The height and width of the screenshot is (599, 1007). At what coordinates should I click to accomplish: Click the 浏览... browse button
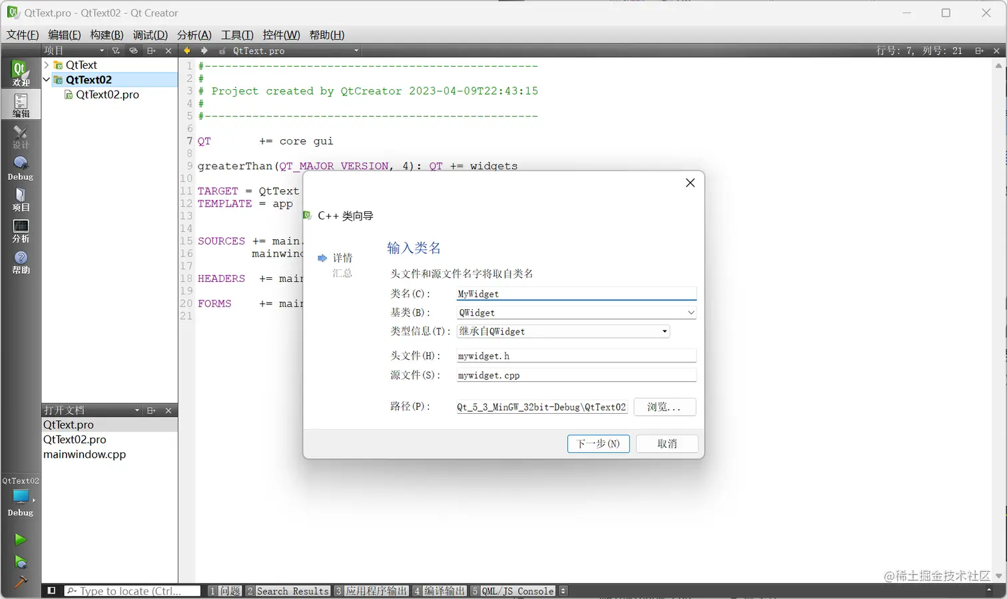click(x=665, y=406)
